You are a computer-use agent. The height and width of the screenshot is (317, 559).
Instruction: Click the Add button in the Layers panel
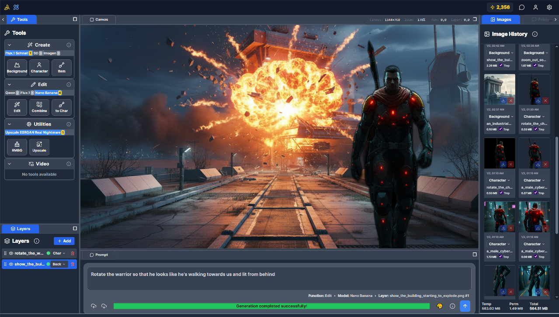coord(64,241)
